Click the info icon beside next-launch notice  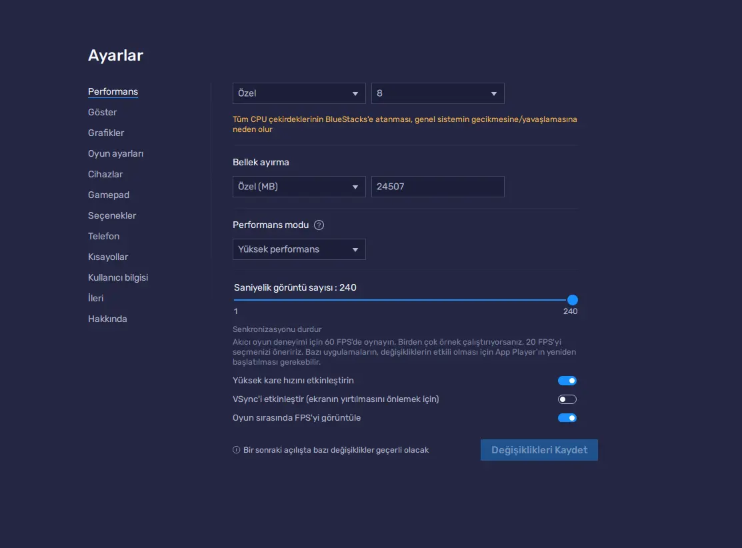point(237,450)
